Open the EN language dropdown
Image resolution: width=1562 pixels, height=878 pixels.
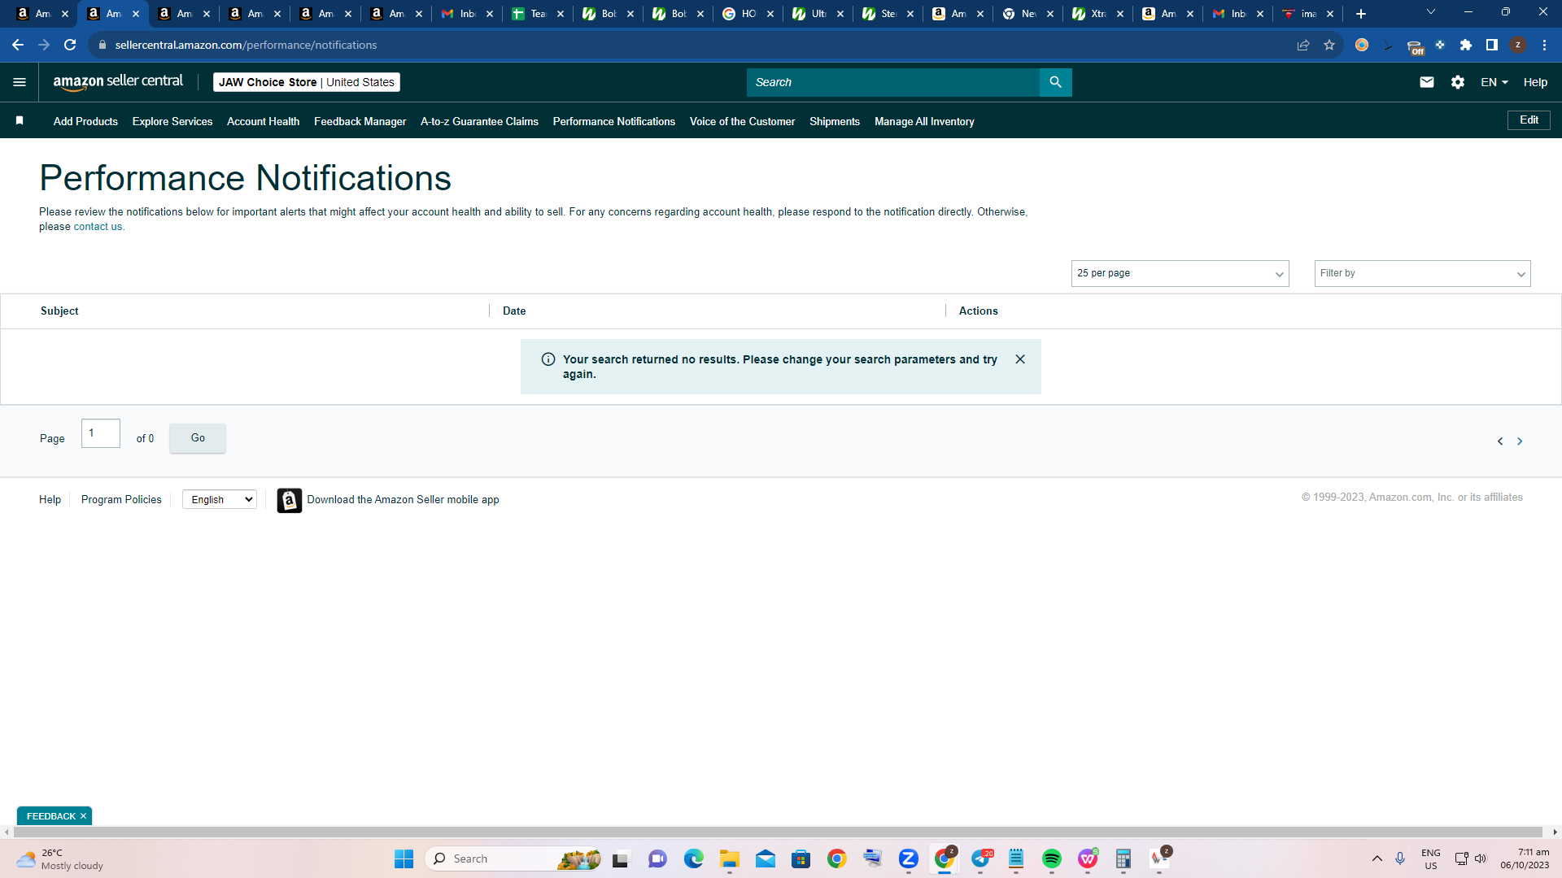click(x=1494, y=82)
